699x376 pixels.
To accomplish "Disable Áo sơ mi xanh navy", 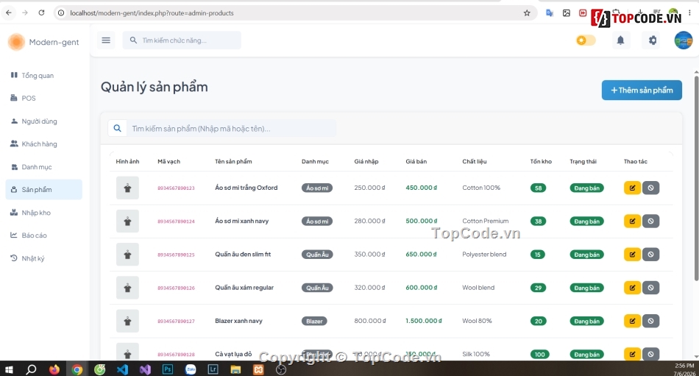I will [650, 221].
